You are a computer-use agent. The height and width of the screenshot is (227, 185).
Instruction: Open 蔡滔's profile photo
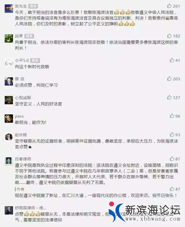tap(9, 81)
